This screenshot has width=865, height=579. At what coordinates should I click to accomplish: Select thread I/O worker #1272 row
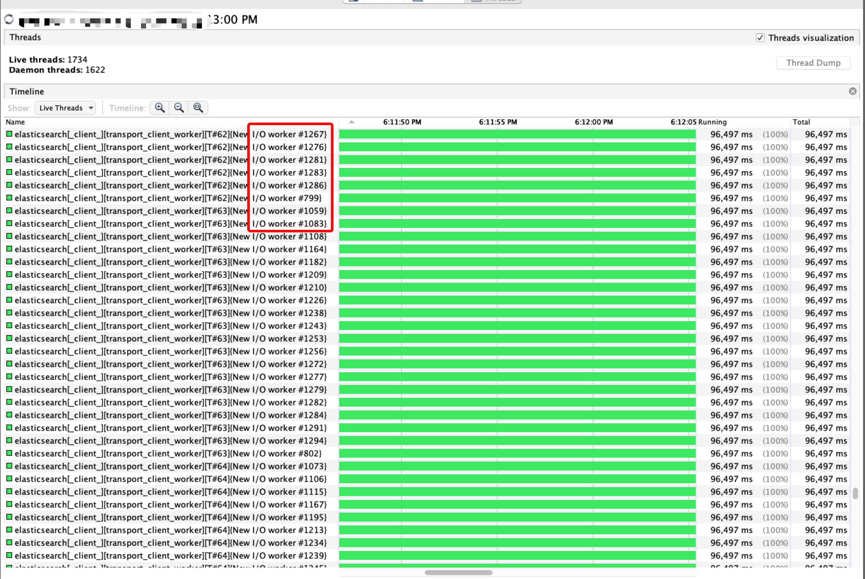[x=427, y=364]
